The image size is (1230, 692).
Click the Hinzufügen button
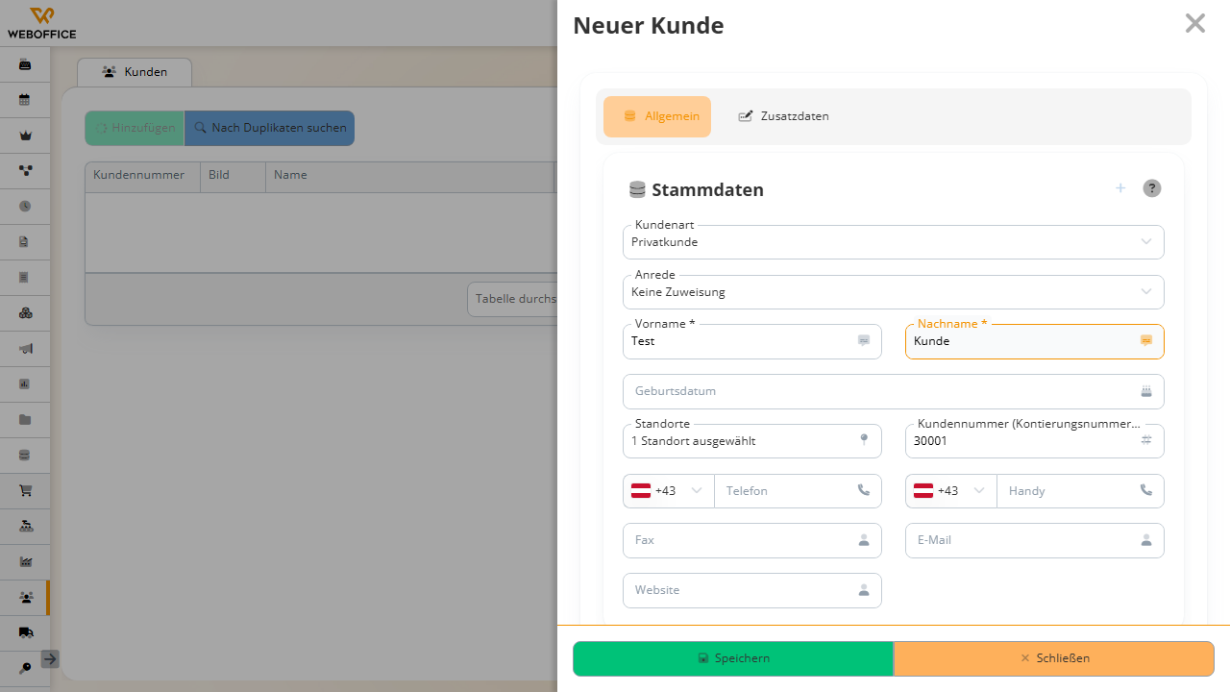(x=135, y=128)
